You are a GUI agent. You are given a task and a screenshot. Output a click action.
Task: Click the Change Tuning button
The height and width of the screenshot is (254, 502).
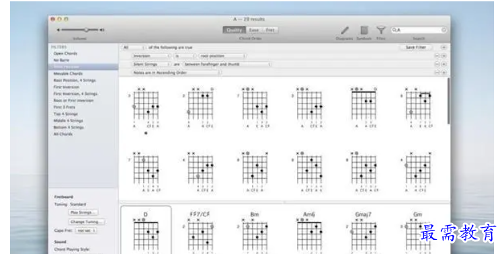[x=87, y=222]
